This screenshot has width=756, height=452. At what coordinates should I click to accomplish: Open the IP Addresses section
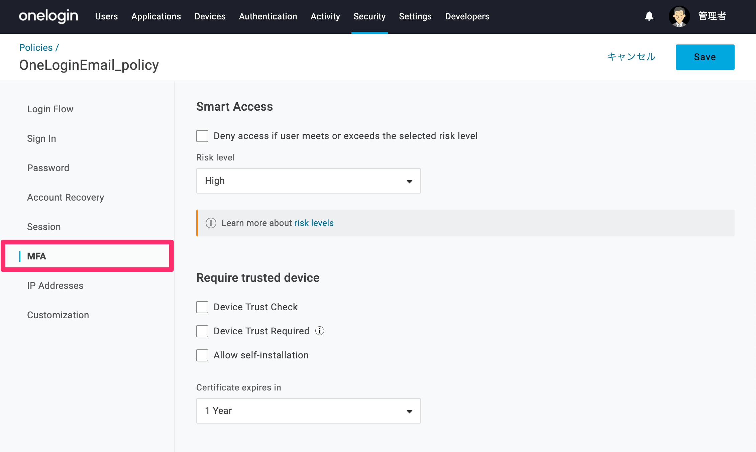tap(55, 286)
